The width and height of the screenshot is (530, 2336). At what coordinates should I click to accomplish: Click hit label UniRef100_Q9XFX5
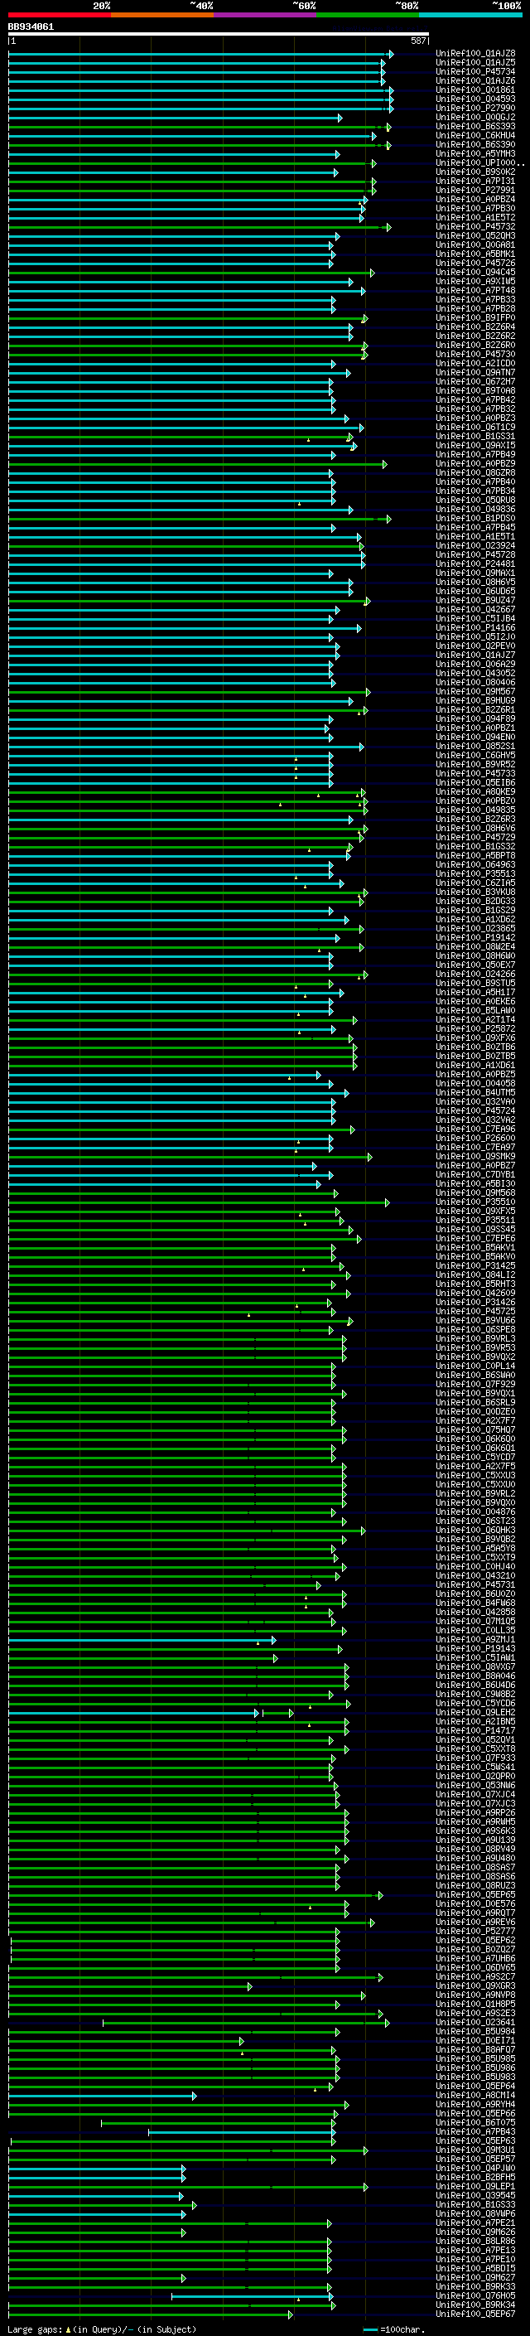(475, 1211)
